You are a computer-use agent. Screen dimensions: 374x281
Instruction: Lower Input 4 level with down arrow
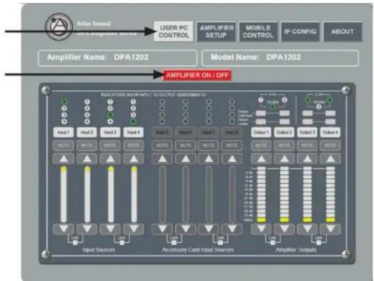(x=133, y=229)
